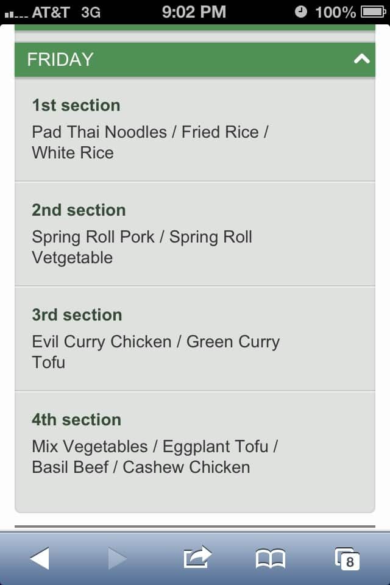Tap Basil Beef / Cashew Chicken line
The image size is (390, 585).
[x=141, y=467]
